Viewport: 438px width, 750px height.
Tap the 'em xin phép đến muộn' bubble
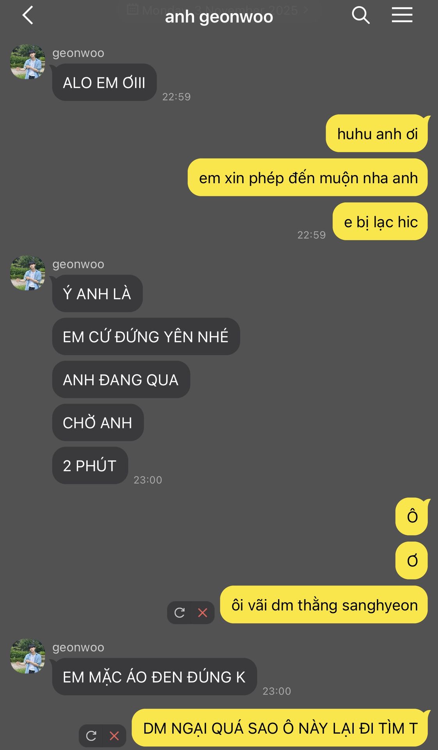click(308, 177)
